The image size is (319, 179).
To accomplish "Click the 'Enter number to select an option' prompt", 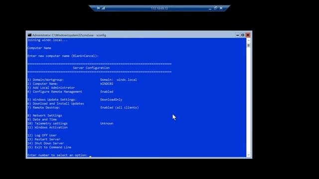I will [58, 155].
